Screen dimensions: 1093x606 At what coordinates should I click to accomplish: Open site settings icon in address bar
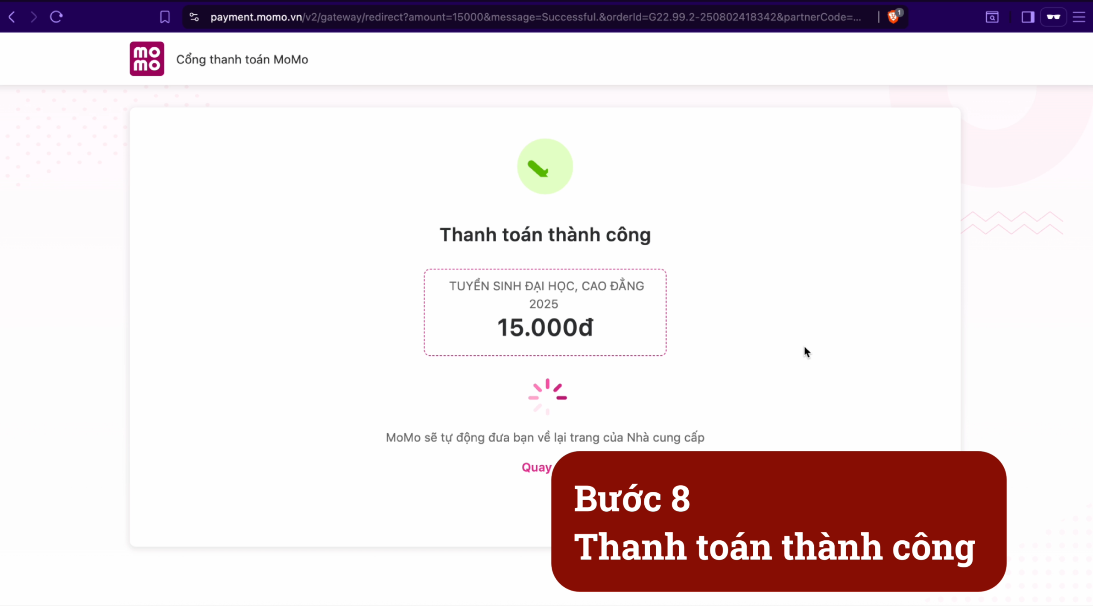pos(194,17)
